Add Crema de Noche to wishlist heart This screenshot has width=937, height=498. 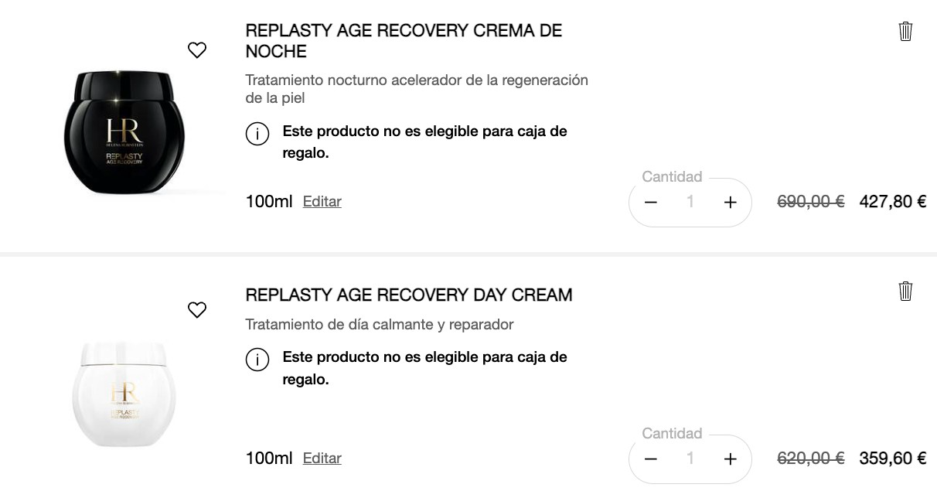pyautogui.click(x=197, y=50)
